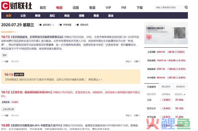Click 证券 sector row
The height and width of the screenshot is (131, 198).
click(166, 100)
